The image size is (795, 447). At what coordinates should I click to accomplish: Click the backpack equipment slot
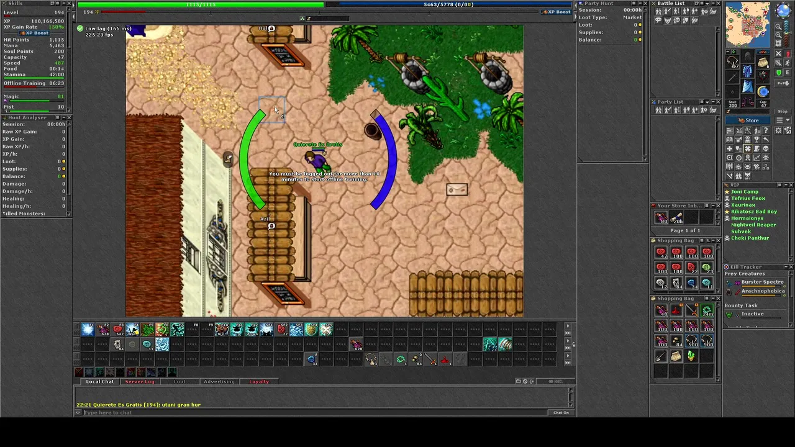coord(763,62)
